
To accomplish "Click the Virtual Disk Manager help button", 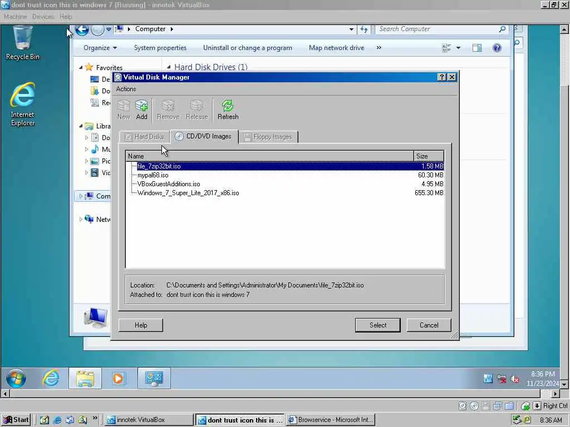I will click(x=441, y=77).
